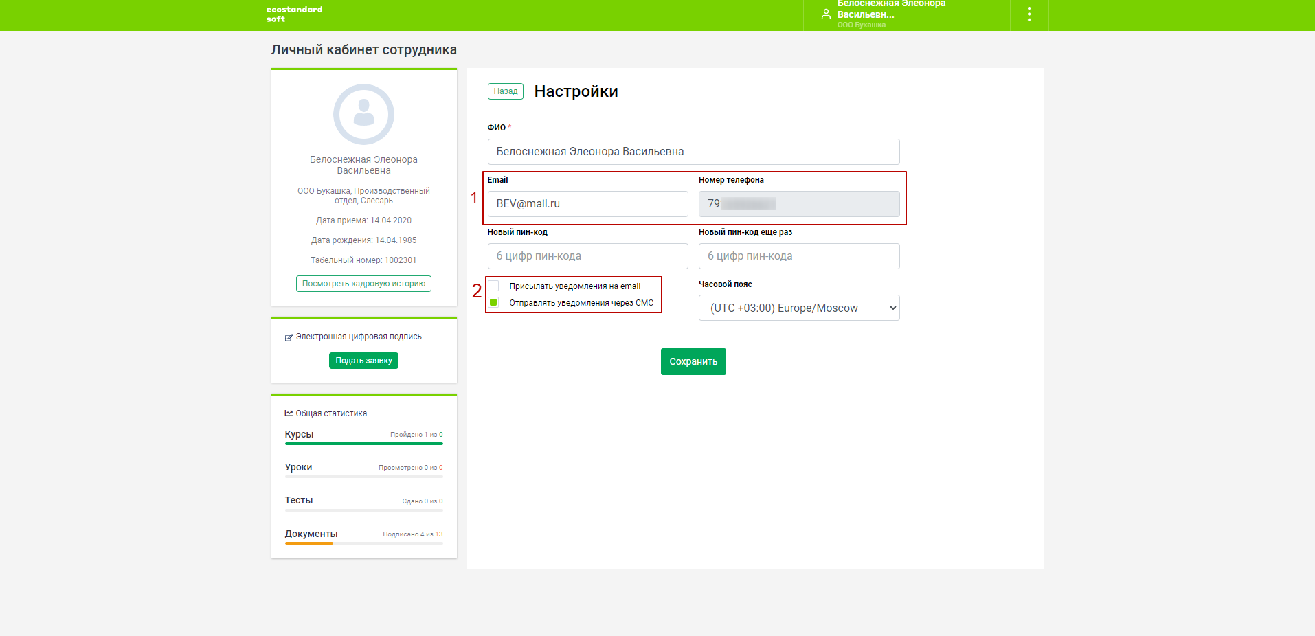Click the Дата приема: 14.04.2020 text
The width and height of the screenshot is (1315, 636).
coord(363,220)
